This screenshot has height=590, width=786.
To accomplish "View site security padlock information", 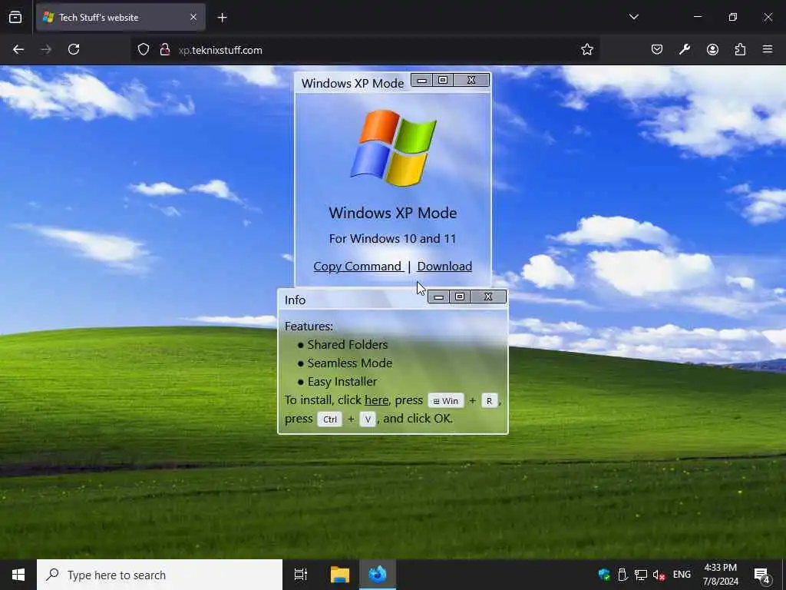I will pyautogui.click(x=164, y=50).
